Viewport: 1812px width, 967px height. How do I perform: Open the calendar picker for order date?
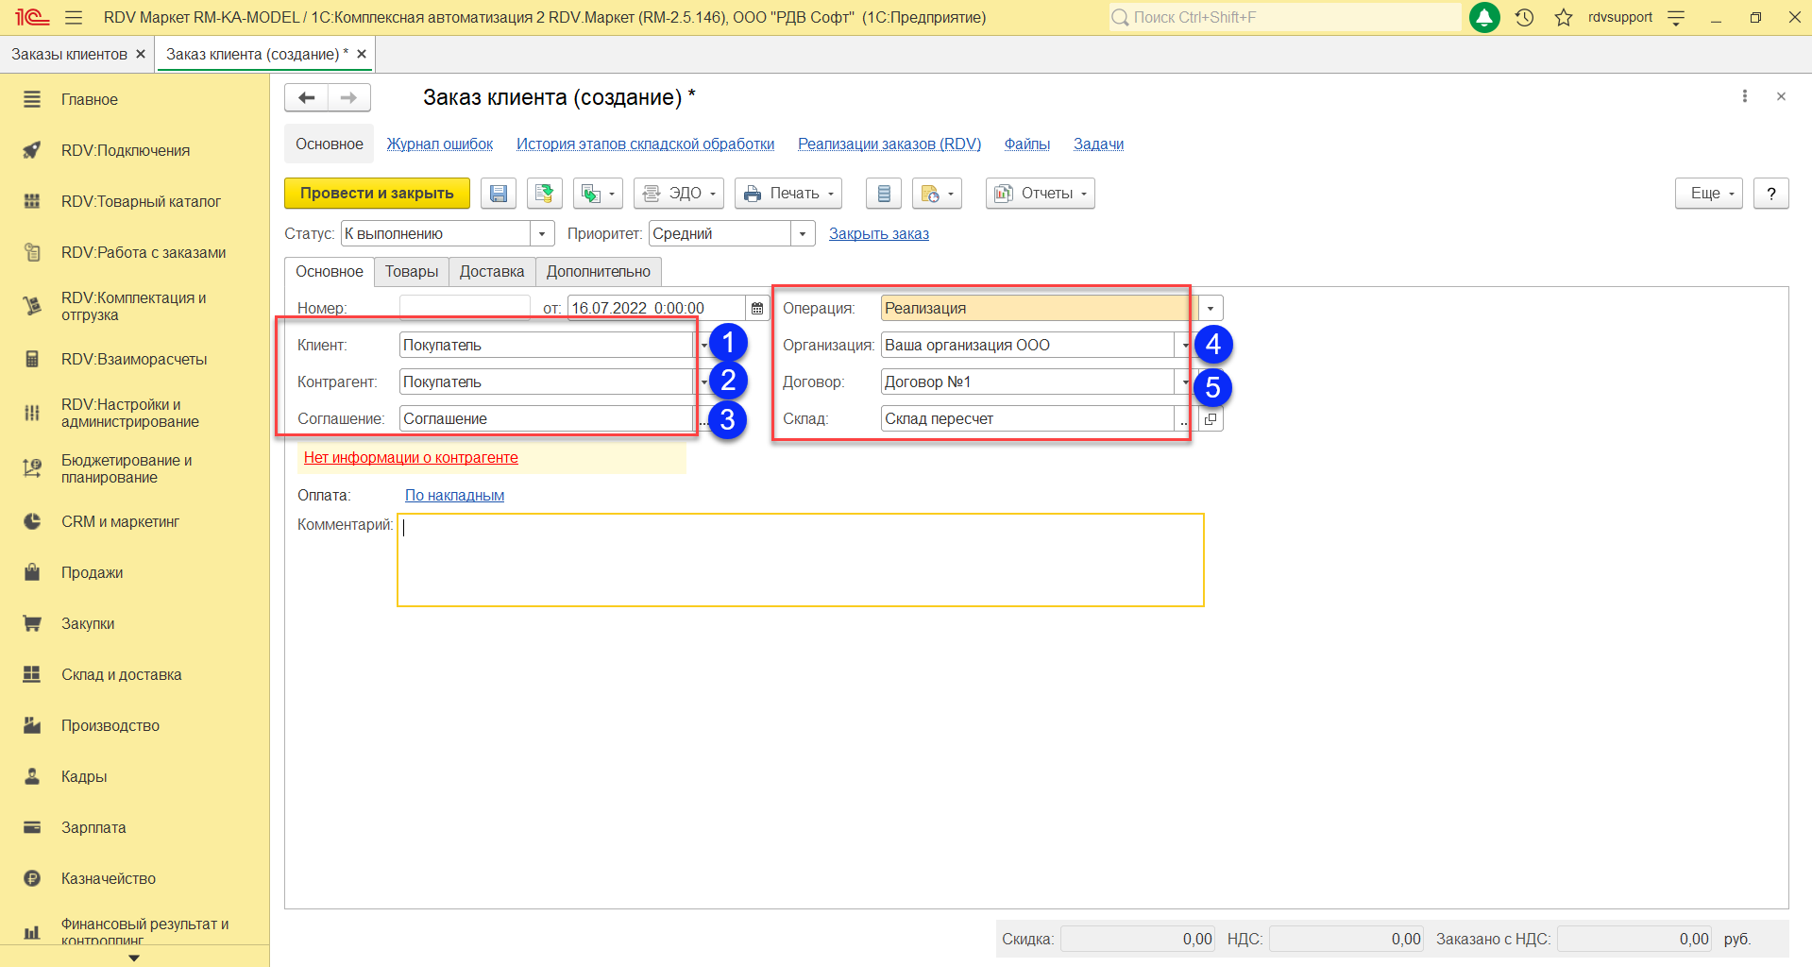[757, 309]
